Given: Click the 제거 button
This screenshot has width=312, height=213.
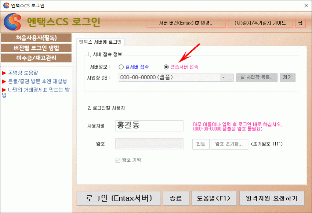Looking at the screenshot, I should 287,77.
